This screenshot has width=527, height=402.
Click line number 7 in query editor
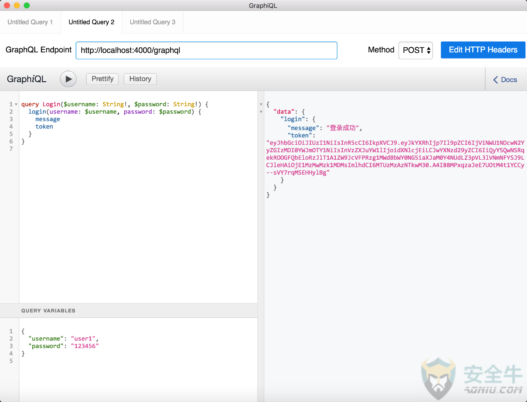[x=11, y=149]
